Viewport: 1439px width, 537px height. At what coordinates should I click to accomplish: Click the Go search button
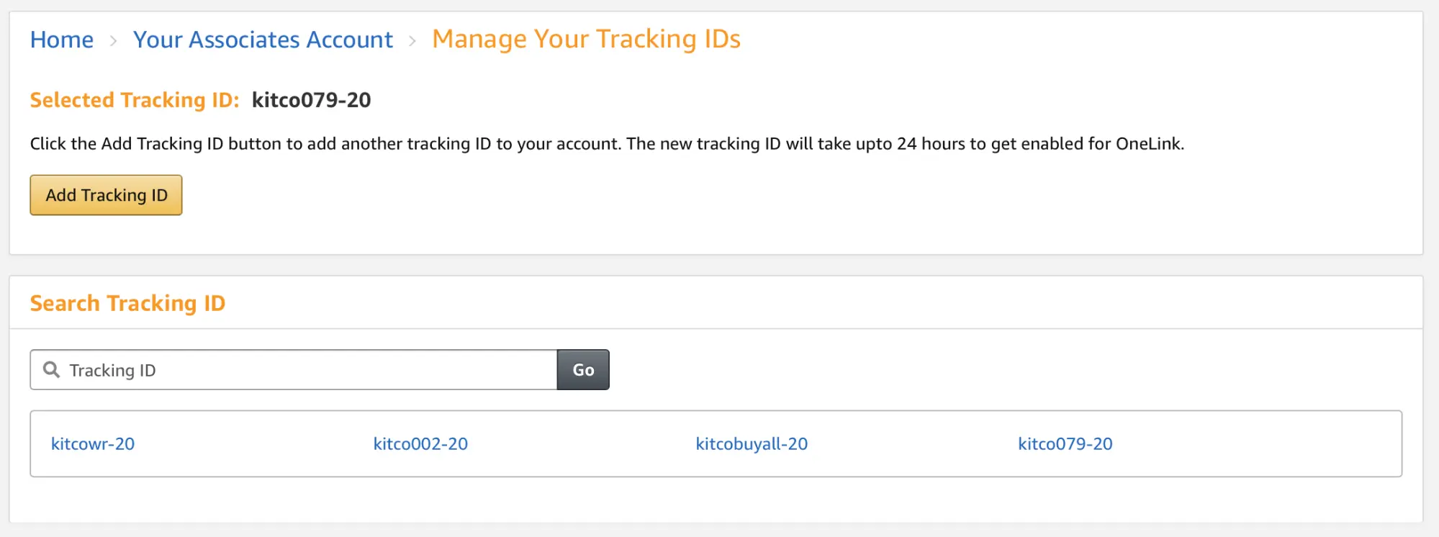[582, 369]
